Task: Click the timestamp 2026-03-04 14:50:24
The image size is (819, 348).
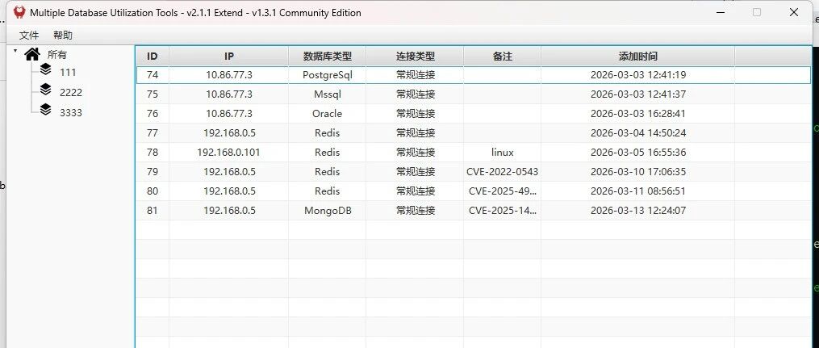Action: (x=637, y=132)
